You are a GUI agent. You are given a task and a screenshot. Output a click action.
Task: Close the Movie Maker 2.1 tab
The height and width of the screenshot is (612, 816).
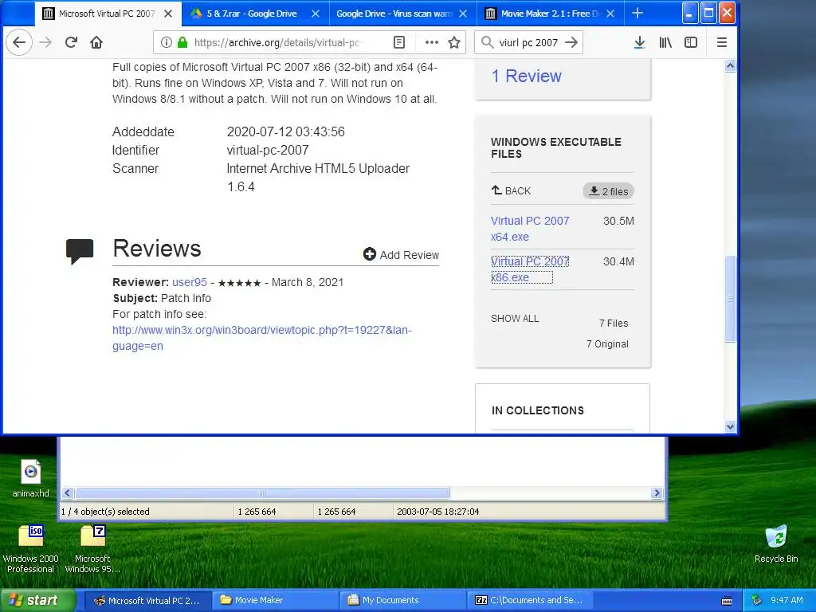(610, 14)
